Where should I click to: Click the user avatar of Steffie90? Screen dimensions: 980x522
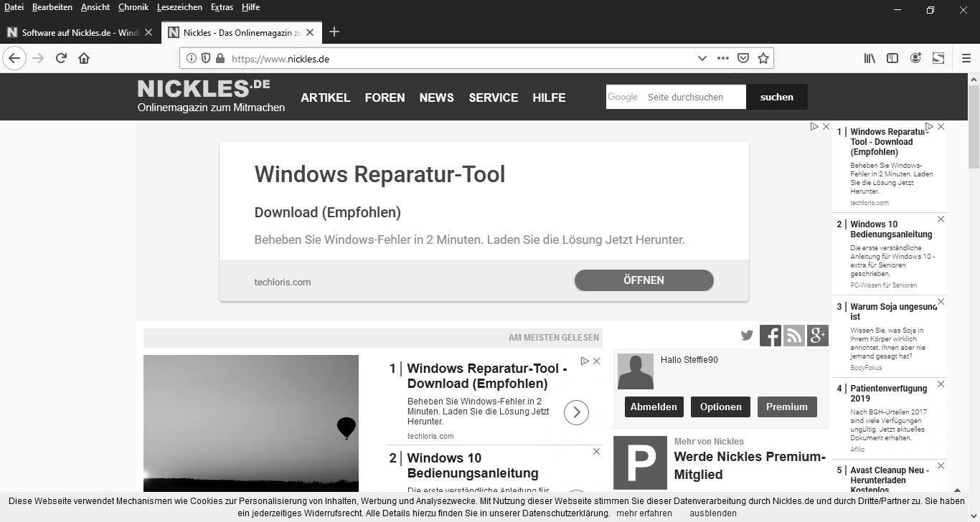(636, 371)
